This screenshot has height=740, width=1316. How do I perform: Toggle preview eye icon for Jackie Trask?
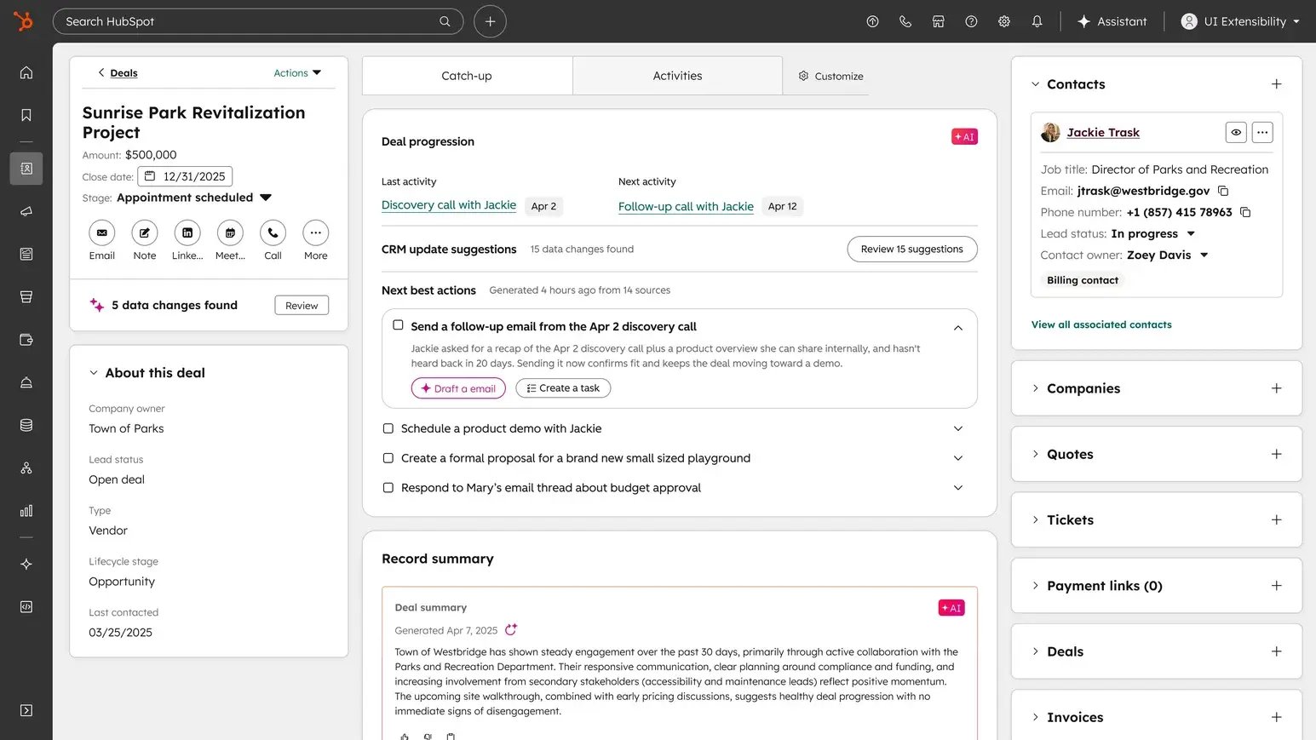1236,132
